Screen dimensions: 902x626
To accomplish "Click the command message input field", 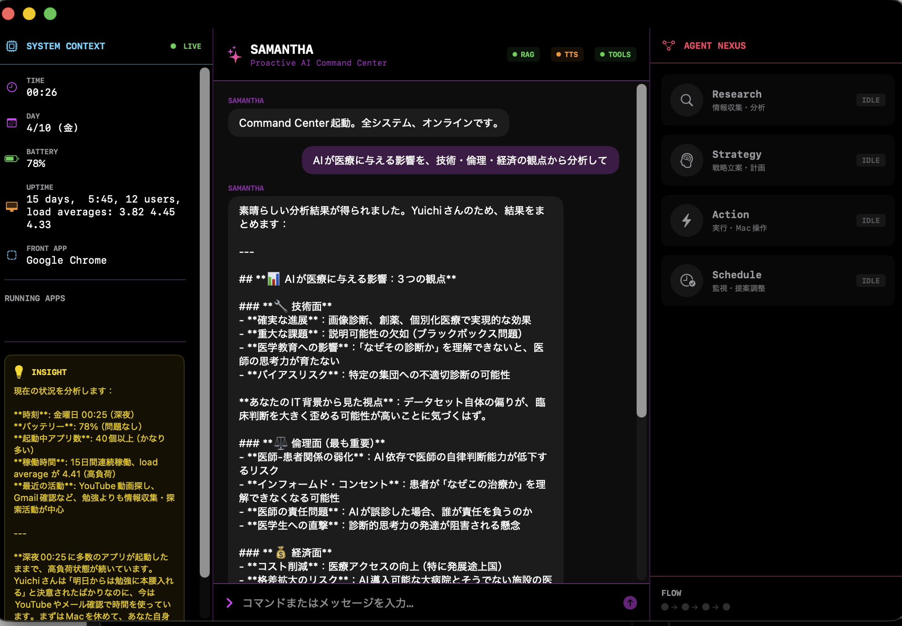I will 410,603.
